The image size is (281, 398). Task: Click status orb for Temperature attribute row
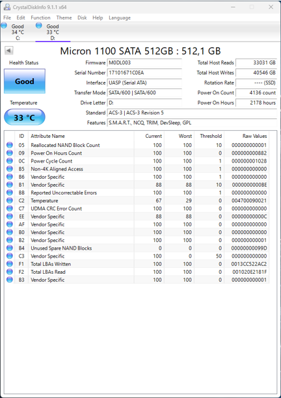(9, 200)
